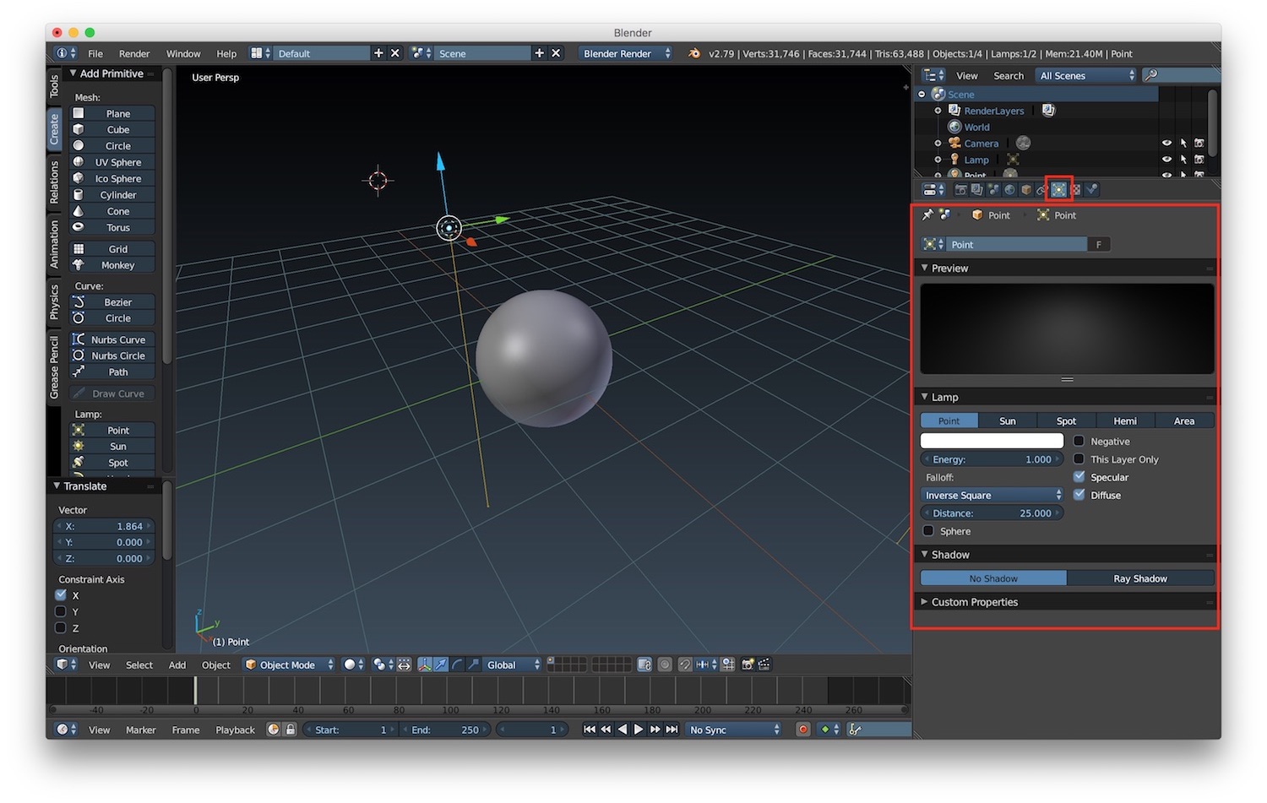The height and width of the screenshot is (803, 1267).
Task: Enable the Negative checkbox
Action: pos(1079,441)
